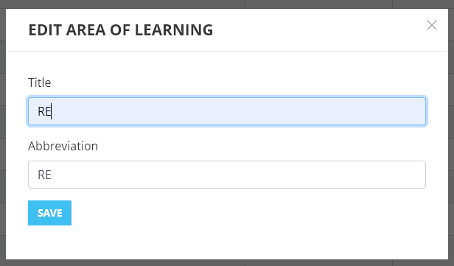Click the Title field label
Screen dimensions: 454x266
[x=39, y=83]
